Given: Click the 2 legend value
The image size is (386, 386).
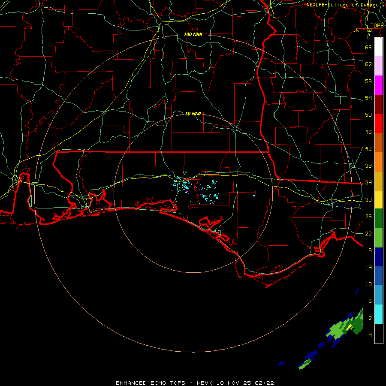Looking at the screenshot, I should click(x=370, y=318).
